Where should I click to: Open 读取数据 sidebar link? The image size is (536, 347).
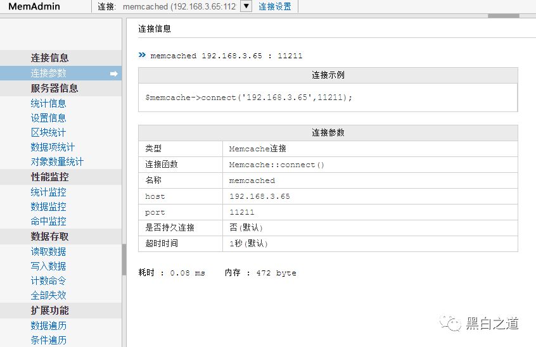48,252
